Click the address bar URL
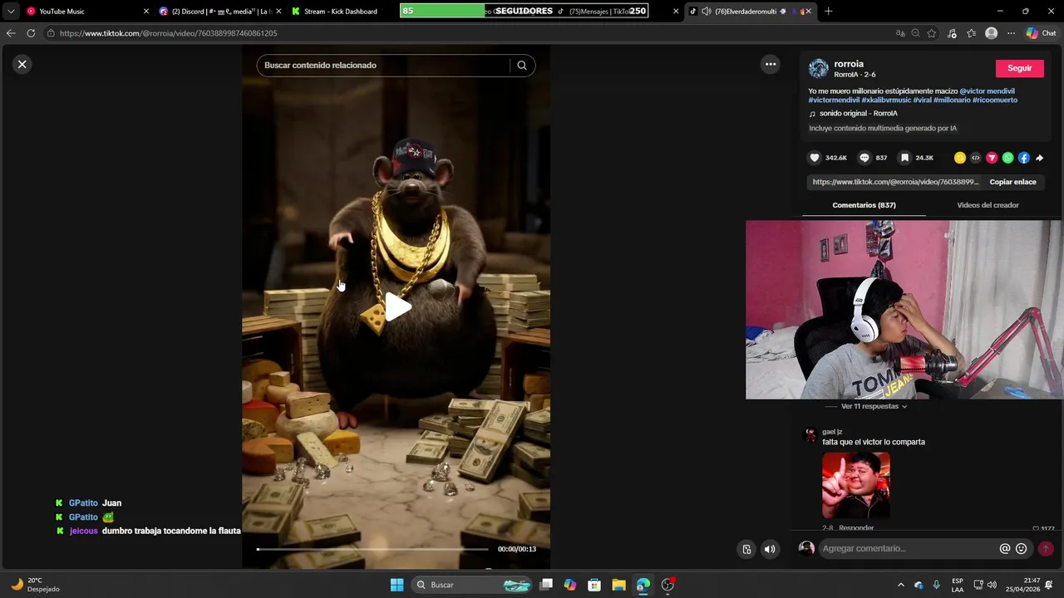1064x598 pixels. pyautogui.click(x=168, y=33)
